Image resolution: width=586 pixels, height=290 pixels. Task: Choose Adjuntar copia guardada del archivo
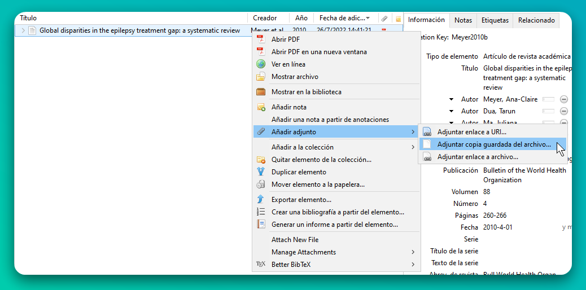click(x=494, y=144)
